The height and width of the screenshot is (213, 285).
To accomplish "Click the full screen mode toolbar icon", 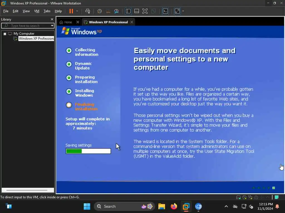I will 145,11.
